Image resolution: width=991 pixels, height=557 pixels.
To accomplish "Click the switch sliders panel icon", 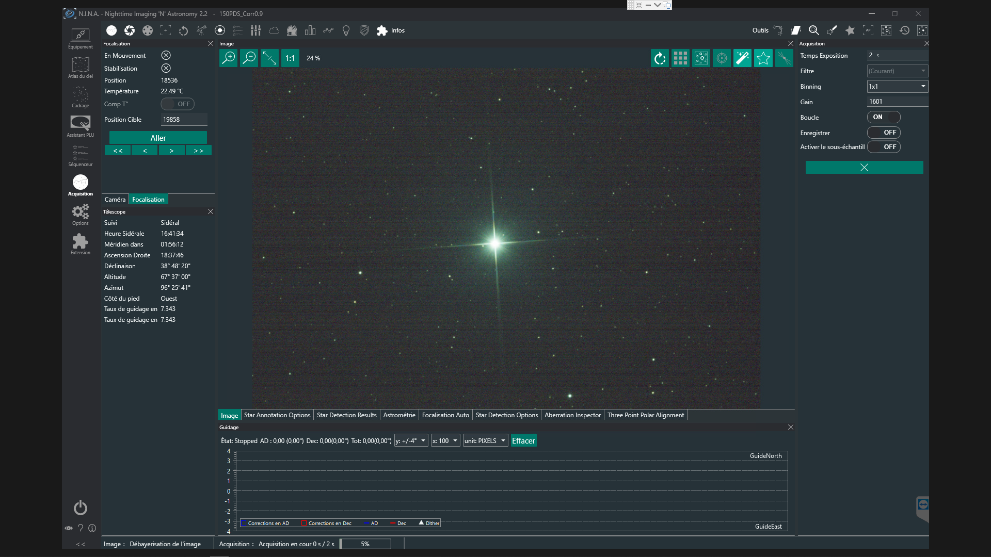I will [x=256, y=30].
